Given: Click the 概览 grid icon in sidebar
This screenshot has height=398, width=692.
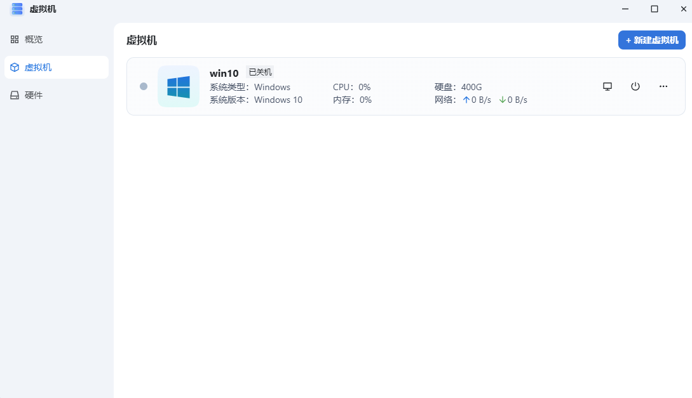Looking at the screenshot, I should click(x=15, y=39).
